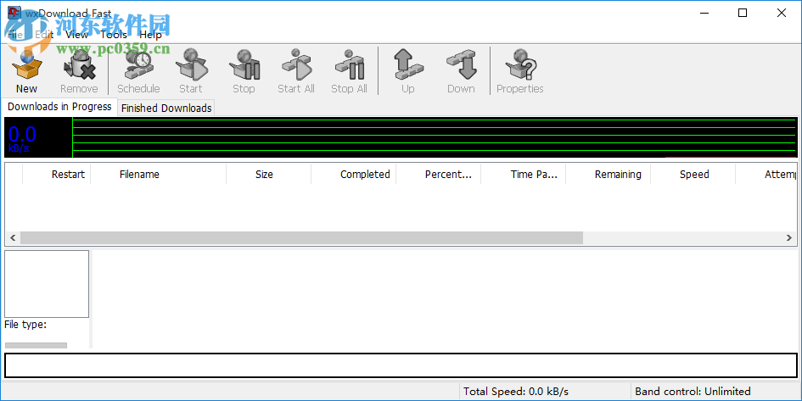Viewport: 802px width, 401px height.
Task: Click the wxDownload Fast title bar icon
Action: [14, 13]
